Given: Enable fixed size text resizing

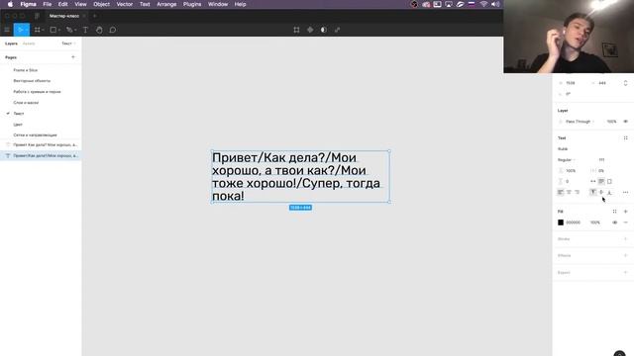Looking at the screenshot, I should click(x=609, y=181).
